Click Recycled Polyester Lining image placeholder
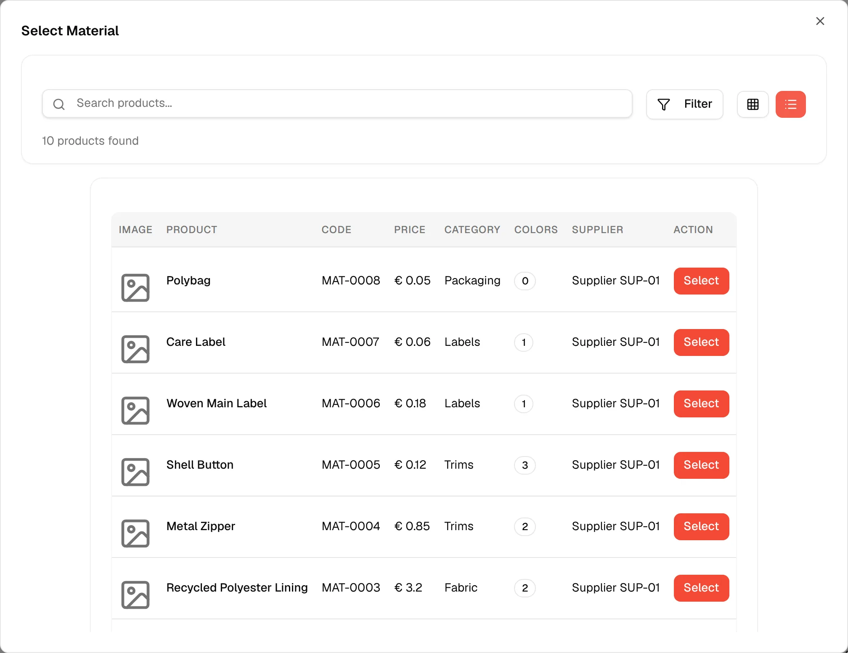848x653 pixels. pos(135,595)
